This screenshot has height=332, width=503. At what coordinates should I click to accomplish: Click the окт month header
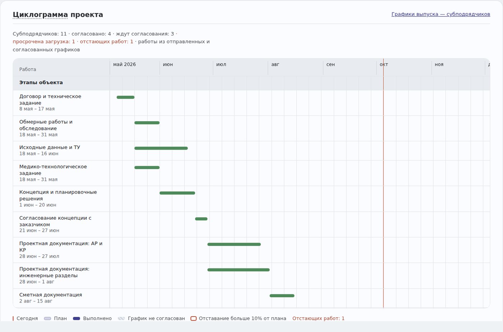384,65
